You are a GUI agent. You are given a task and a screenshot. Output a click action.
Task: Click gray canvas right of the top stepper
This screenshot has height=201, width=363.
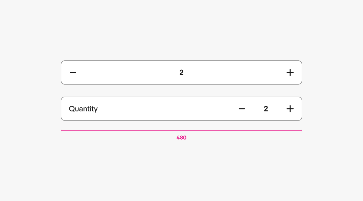click(x=332, y=72)
